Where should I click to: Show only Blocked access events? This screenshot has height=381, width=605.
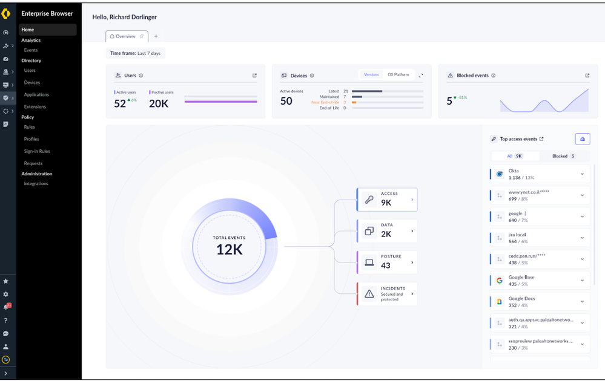563,156
